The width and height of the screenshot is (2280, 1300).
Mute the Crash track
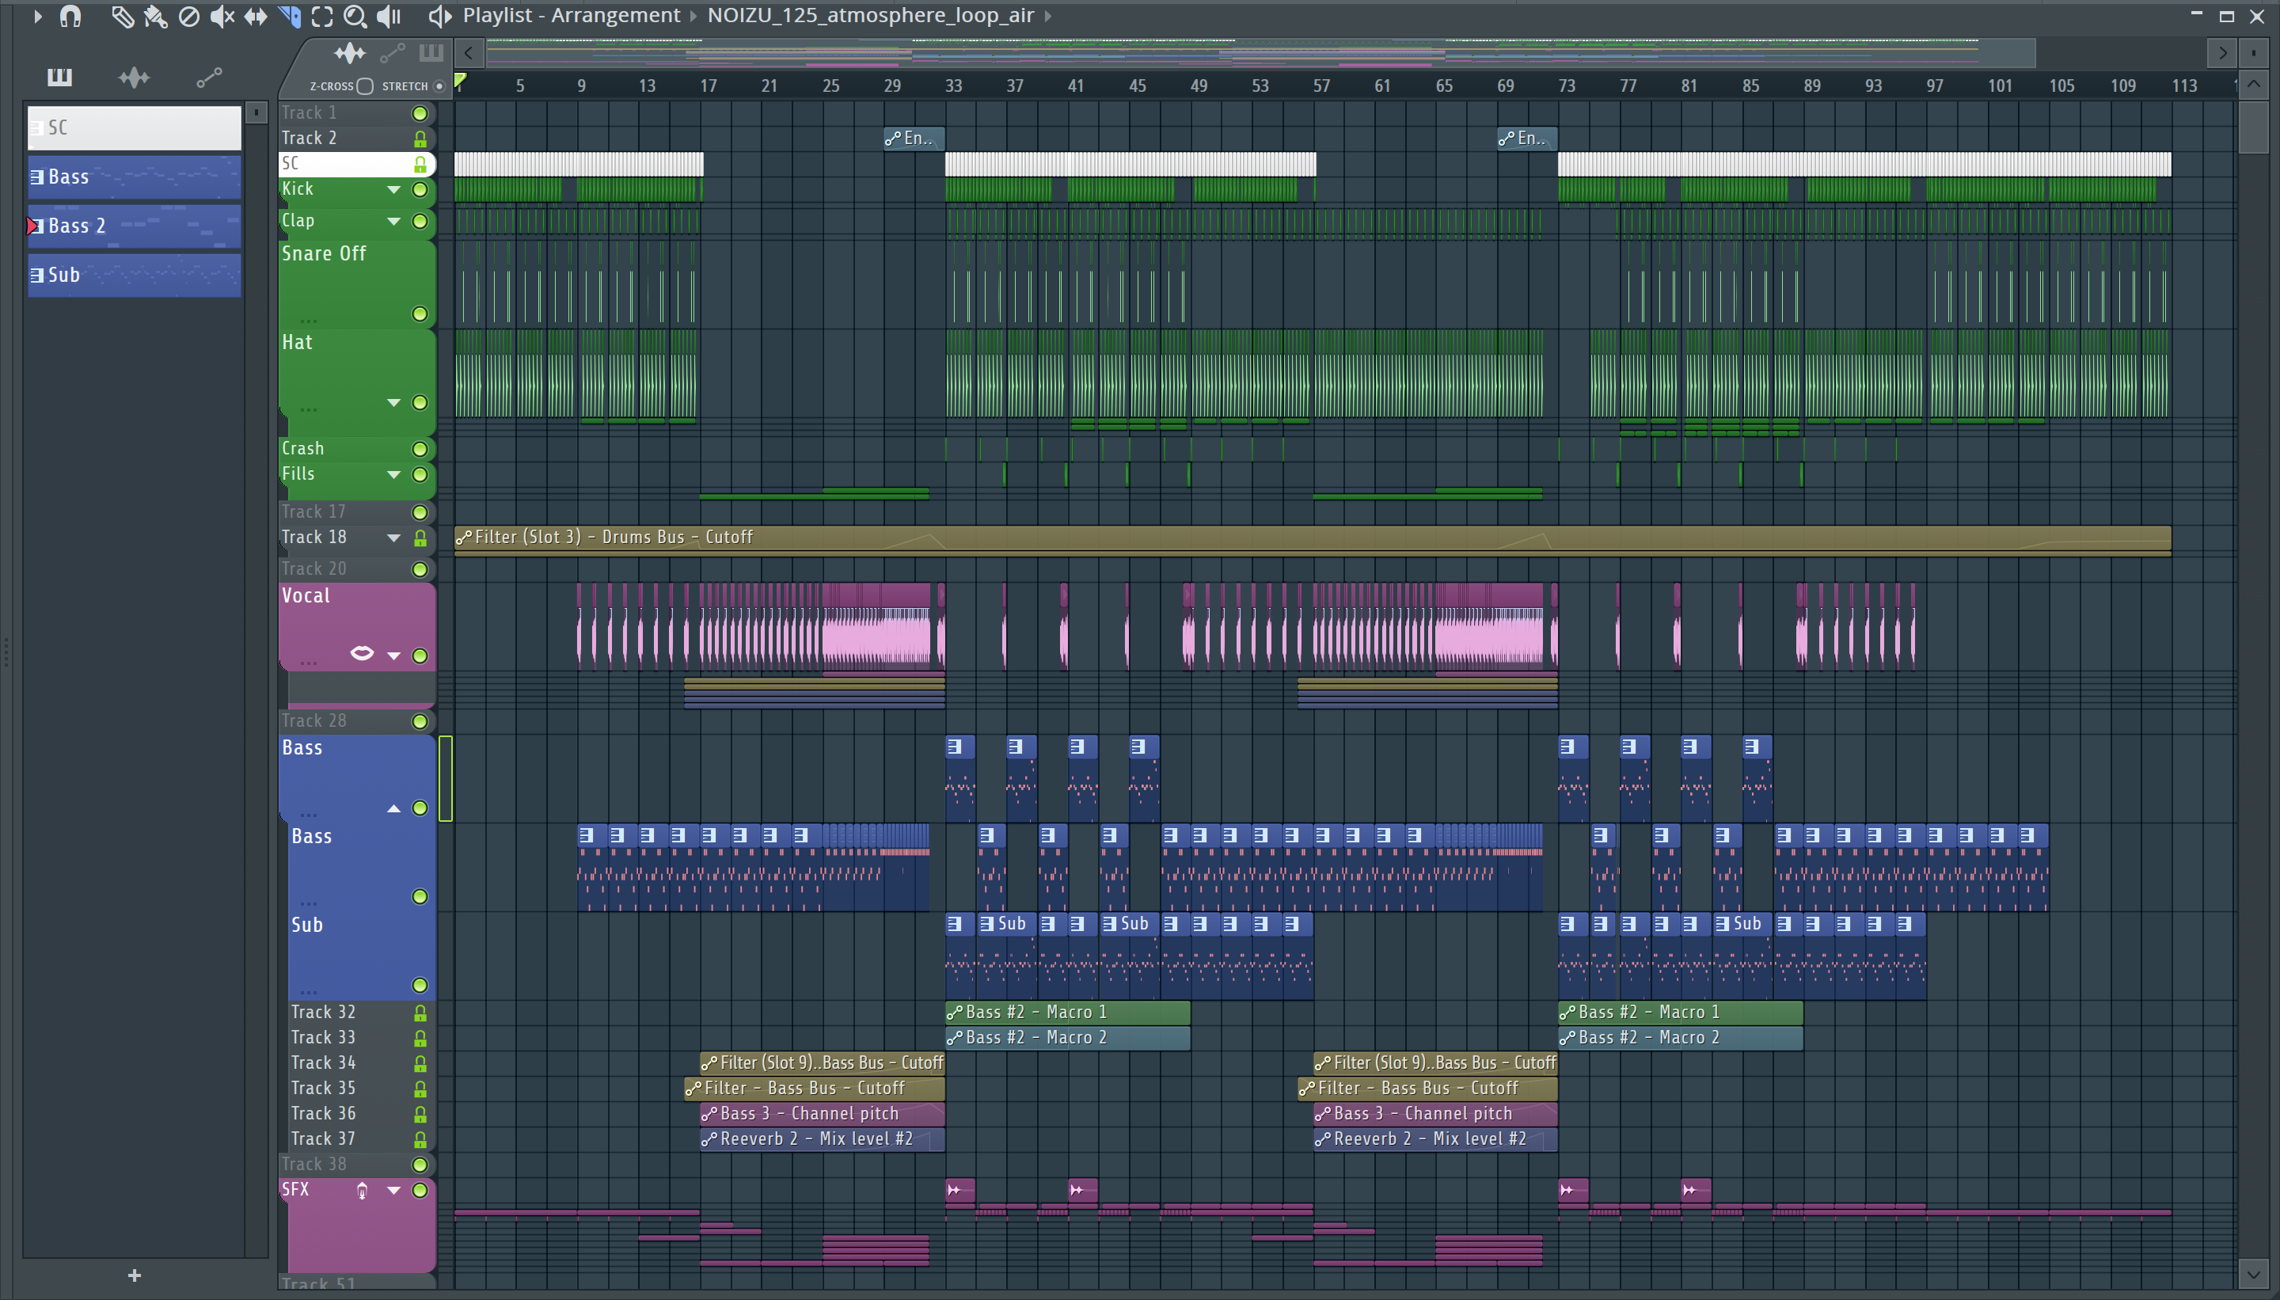click(x=420, y=449)
